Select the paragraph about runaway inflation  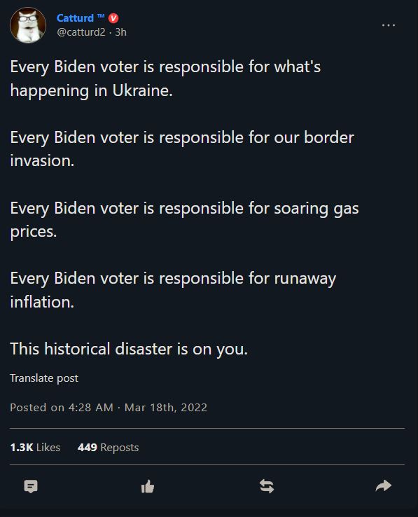(x=173, y=290)
